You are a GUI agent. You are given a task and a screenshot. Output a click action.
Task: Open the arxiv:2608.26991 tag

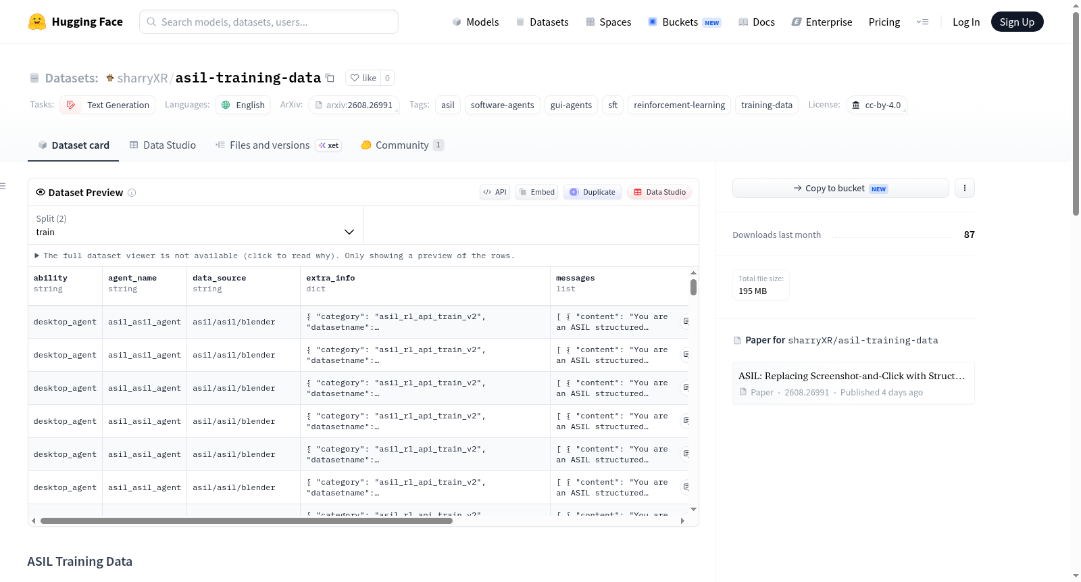[354, 105]
